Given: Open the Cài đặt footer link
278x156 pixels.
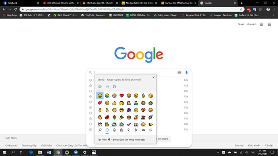Looking at the screenshot, I should (269, 145).
